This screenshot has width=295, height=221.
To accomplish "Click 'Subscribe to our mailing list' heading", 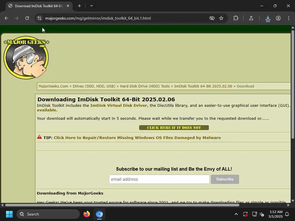I will [174, 169].
